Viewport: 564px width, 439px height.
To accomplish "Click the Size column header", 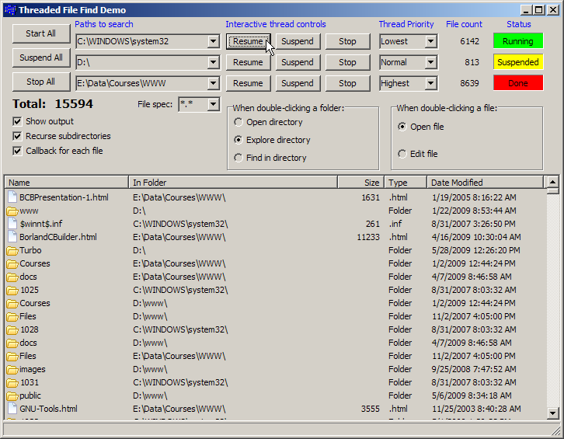I will tap(361, 183).
